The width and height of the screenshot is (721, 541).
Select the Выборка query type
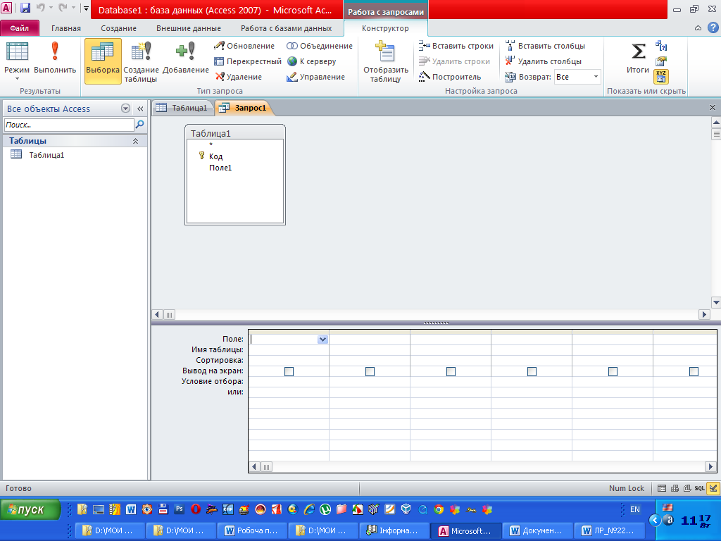(x=103, y=61)
